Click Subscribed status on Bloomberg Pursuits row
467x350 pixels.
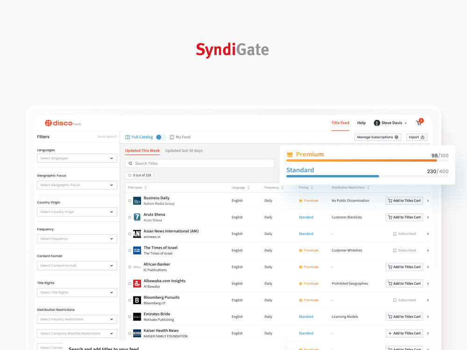[x=404, y=300]
